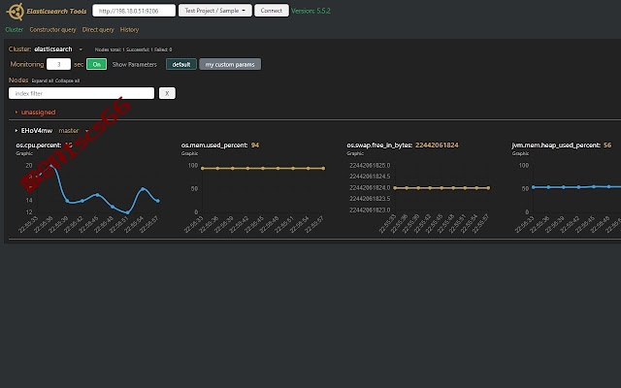The image size is (621, 388).
Task: Click the os.swap.free_in_bytes value 22442061824
Action: [437, 145]
